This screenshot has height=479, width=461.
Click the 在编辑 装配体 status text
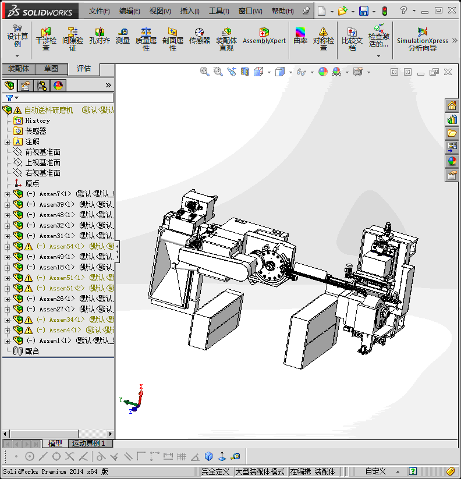[313, 471]
